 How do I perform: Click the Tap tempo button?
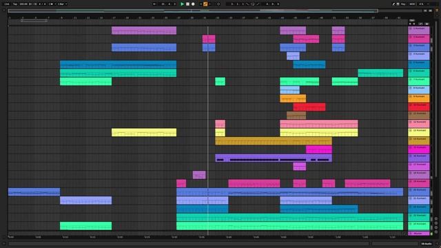click(x=15, y=4)
